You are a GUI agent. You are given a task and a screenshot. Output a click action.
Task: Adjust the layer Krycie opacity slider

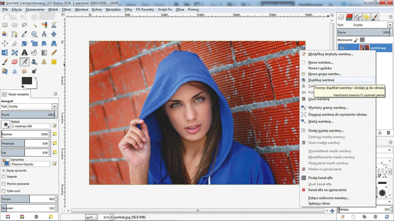(365, 32)
